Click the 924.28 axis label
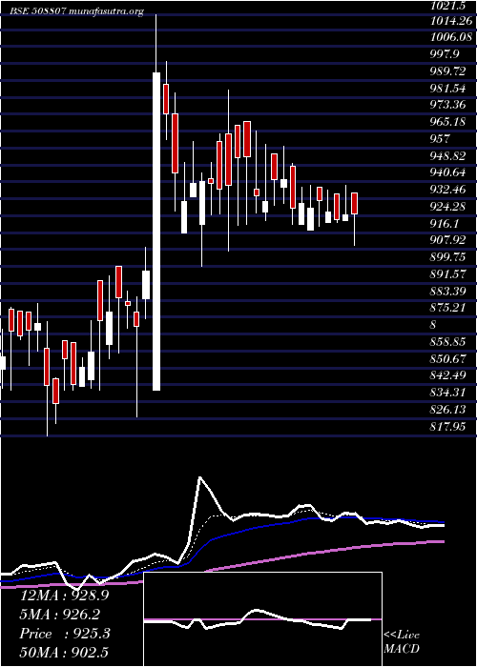Screen dimensions: 477x667 [447, 207]
